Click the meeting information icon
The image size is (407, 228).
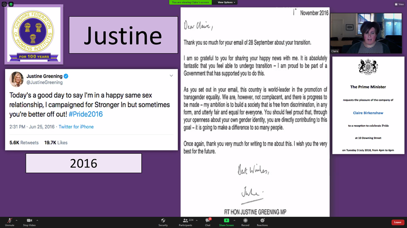(x=4, y=4)
